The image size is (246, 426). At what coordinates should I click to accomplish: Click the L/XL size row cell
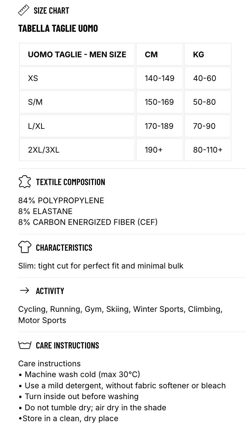[x=77, y=126]
